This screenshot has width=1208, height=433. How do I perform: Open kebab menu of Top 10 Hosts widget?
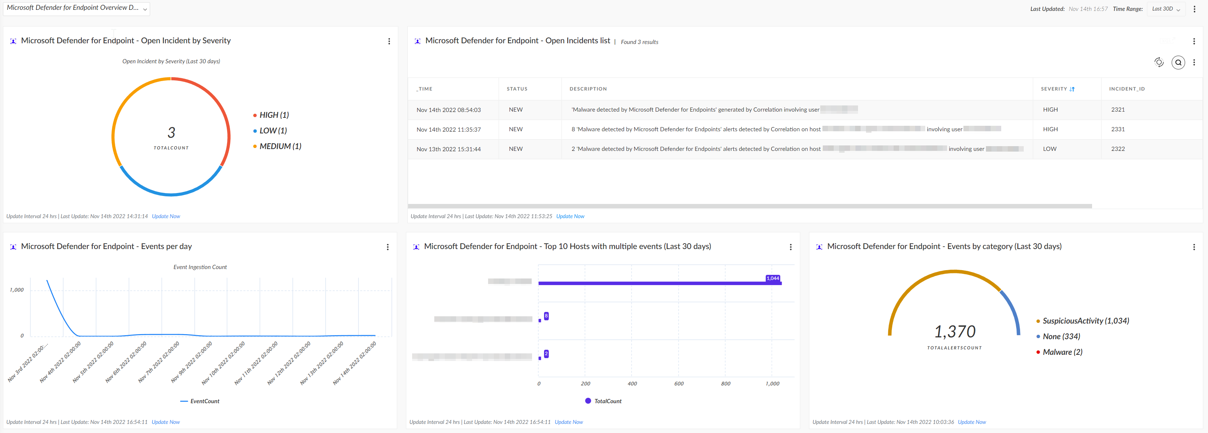pyautogui.click(x=791, y=247)
